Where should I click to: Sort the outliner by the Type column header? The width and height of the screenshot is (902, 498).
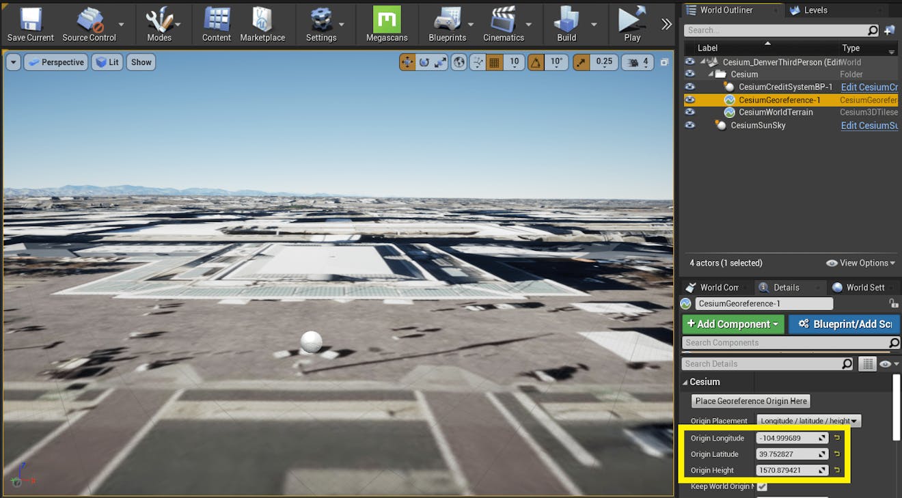pos(851,48)
